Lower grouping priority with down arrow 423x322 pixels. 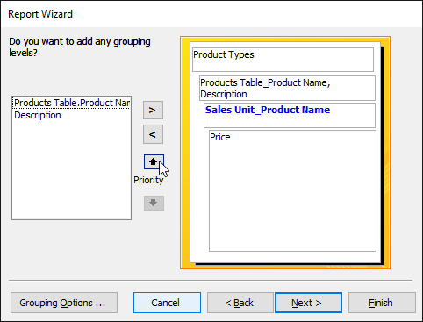click(154, 203)
